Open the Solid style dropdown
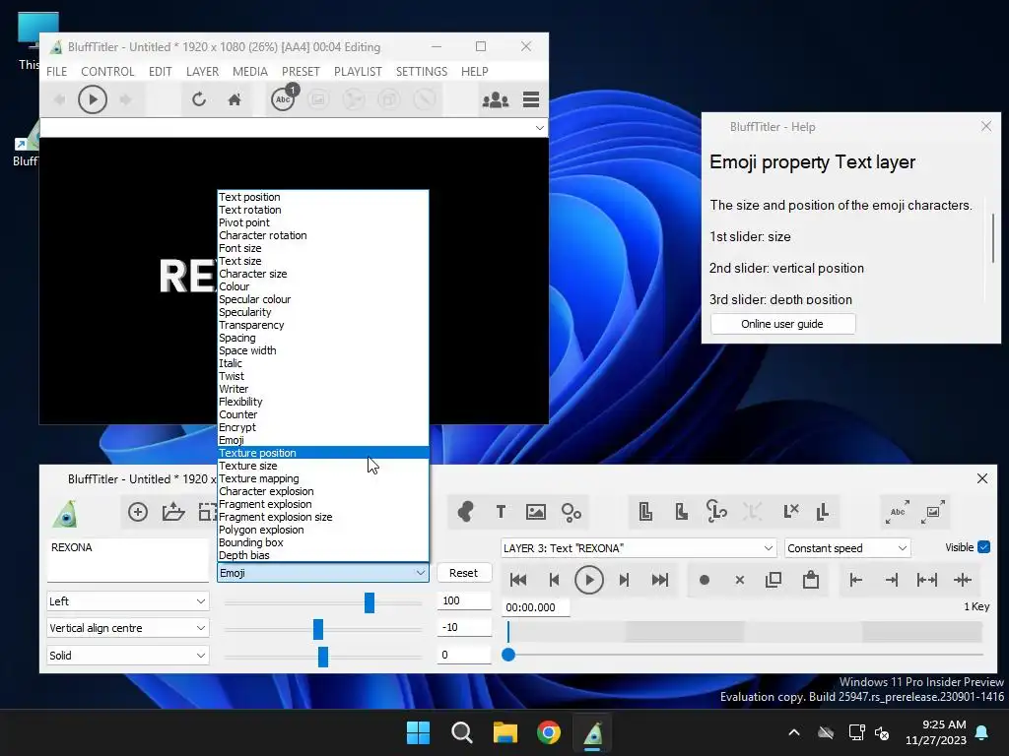Image resolution: width=1009 pixels, height=756 pixels. tap(127, 655)
